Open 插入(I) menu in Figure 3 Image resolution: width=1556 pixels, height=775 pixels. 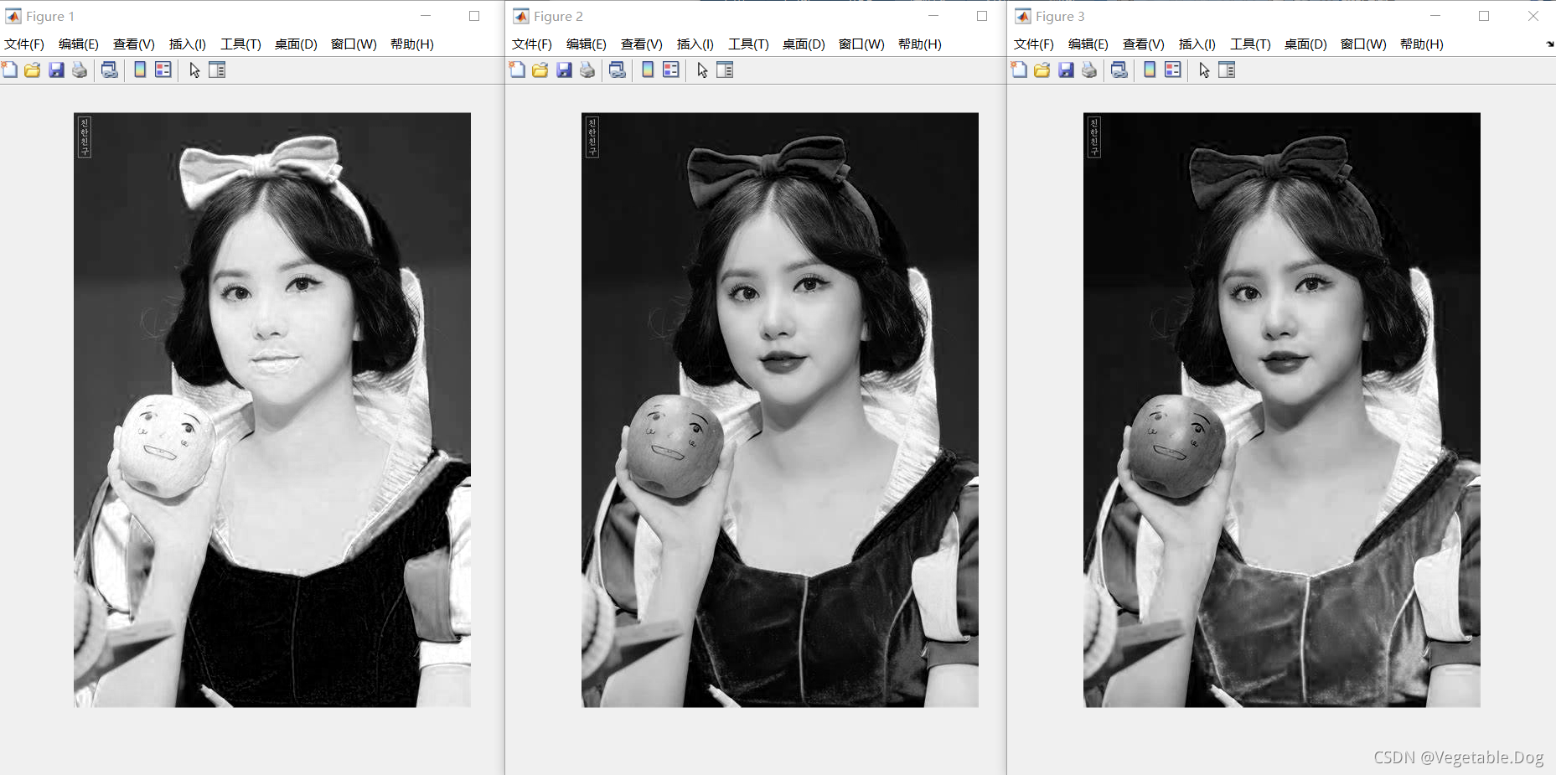pos(1197,44)
